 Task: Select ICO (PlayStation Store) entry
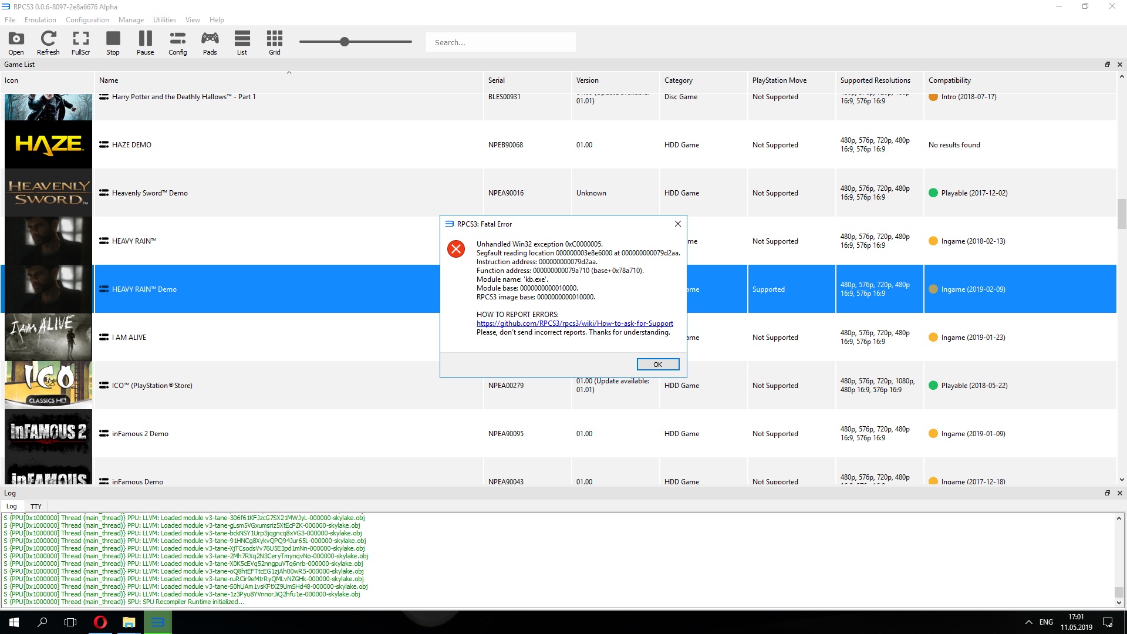[152, 386]
